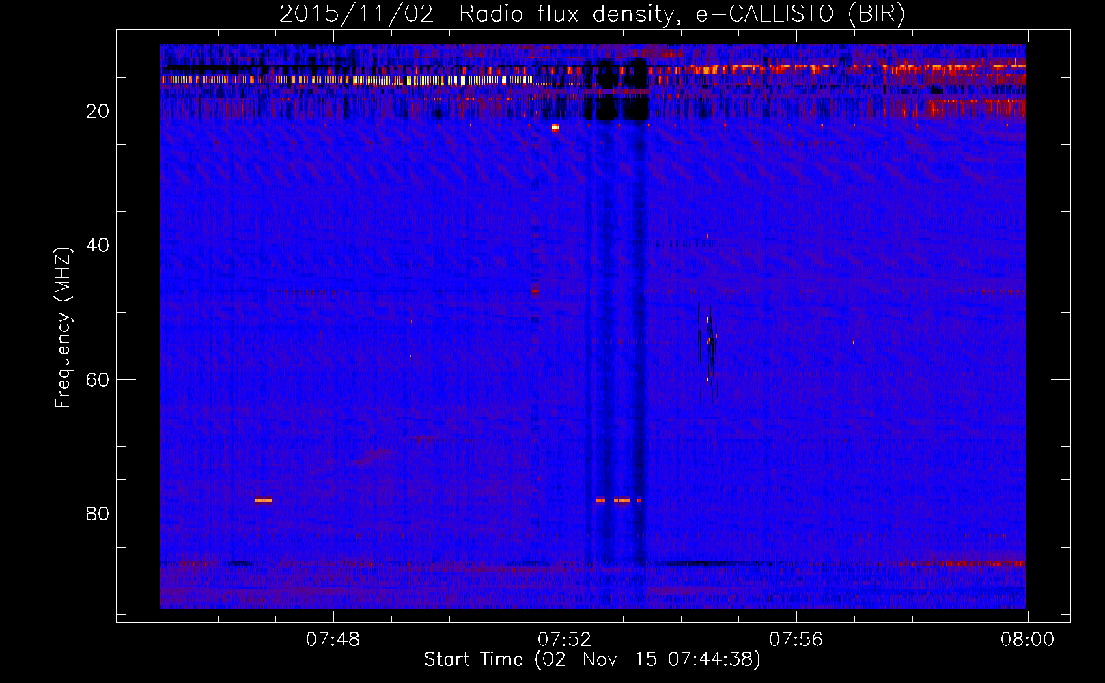Click the "07:56" time tick label
The image size is (1105, 683).
pyautogui.click(x=796, y=640)
